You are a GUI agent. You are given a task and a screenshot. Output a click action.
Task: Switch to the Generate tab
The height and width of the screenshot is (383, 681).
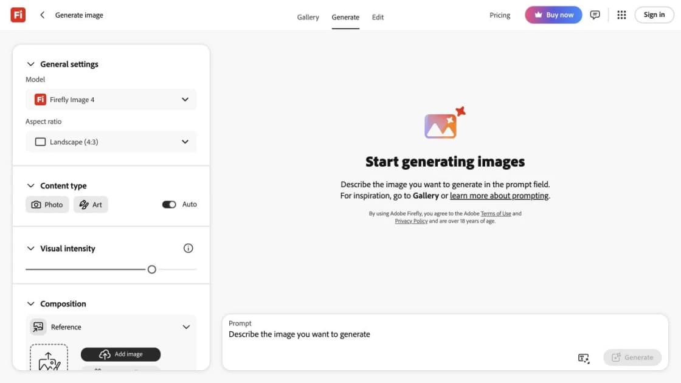point(345,17)
